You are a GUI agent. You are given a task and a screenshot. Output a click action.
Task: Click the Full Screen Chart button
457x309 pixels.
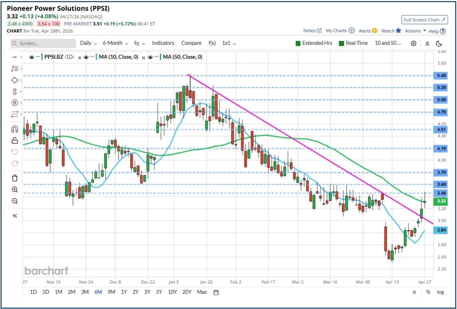point(425,20)
